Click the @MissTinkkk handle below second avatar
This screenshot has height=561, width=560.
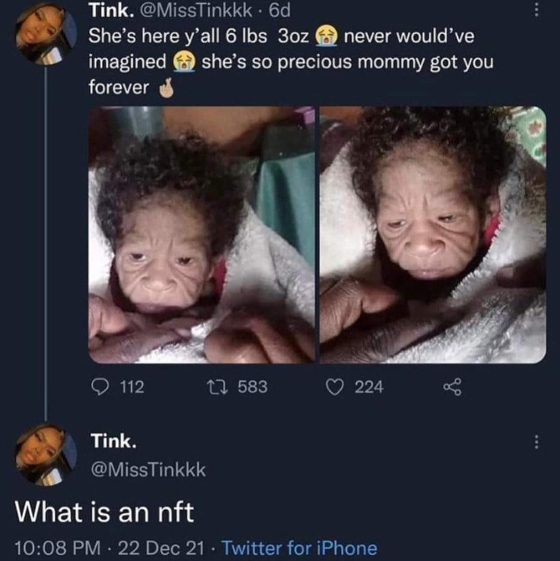(148, 470)
